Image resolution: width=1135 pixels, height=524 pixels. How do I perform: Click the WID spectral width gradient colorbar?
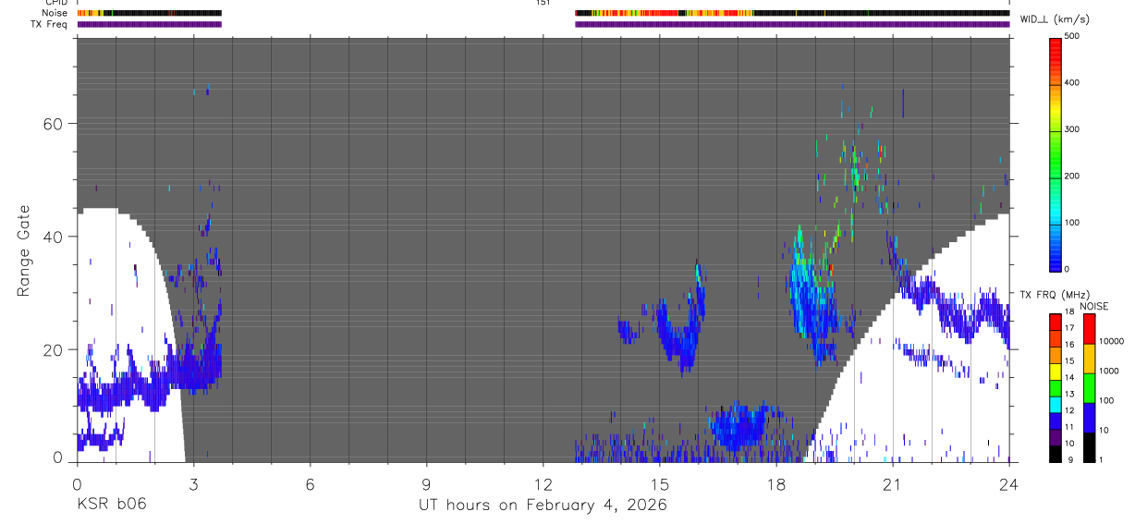(1056, 153)
